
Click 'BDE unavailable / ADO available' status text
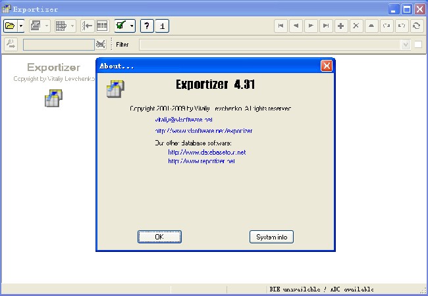pyautogui.click(x=322, y=289)
